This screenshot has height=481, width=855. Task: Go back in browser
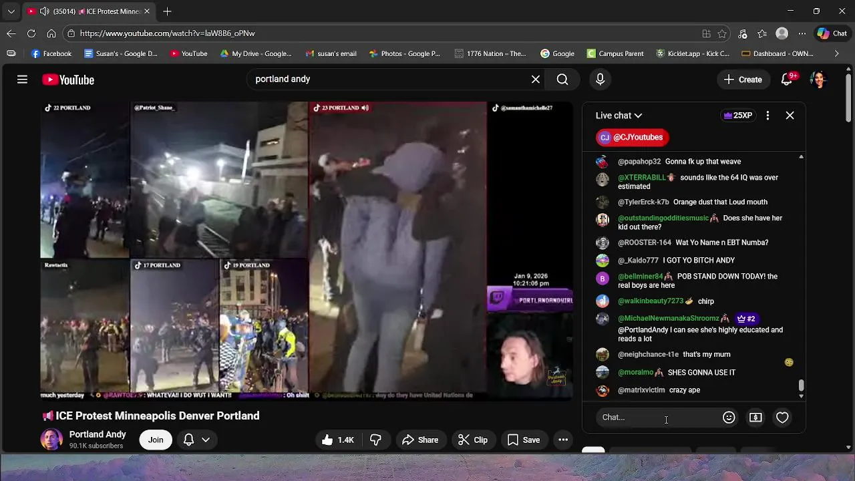pyautogui.click(x=11, y=33)
